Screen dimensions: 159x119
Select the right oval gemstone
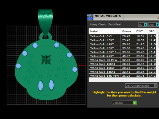(x=51, y=85)
